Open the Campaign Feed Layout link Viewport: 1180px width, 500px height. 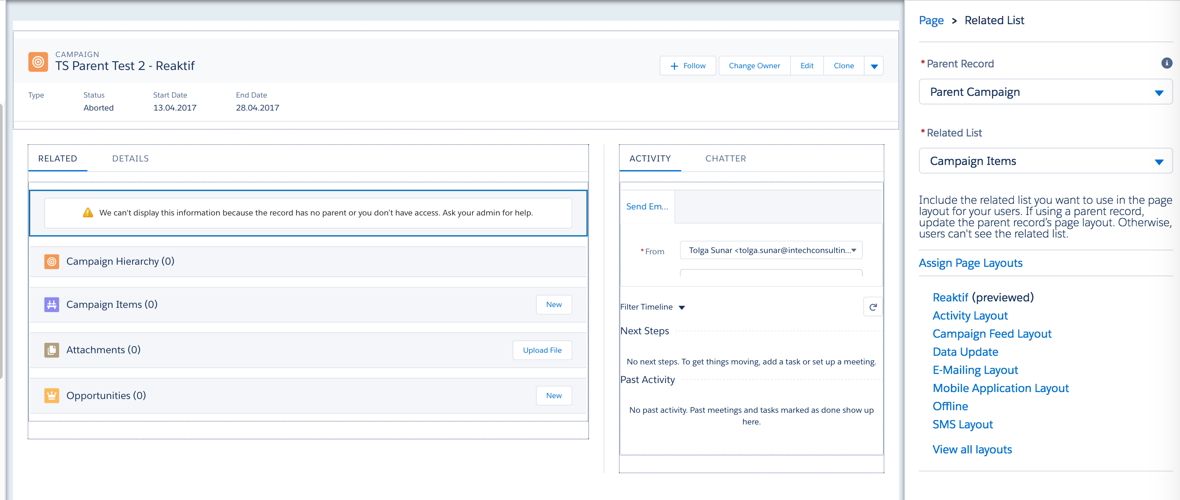tap(992, 334)
